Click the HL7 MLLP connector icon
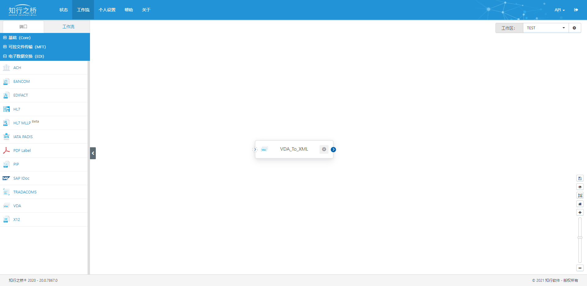Image resolution: width=587 pixels, height=286 pixels. point(6,123)
